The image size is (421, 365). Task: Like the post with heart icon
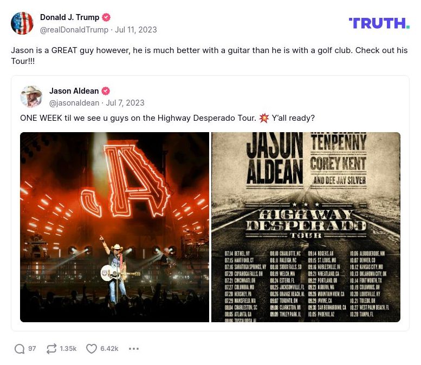click(x=92, y=349)
